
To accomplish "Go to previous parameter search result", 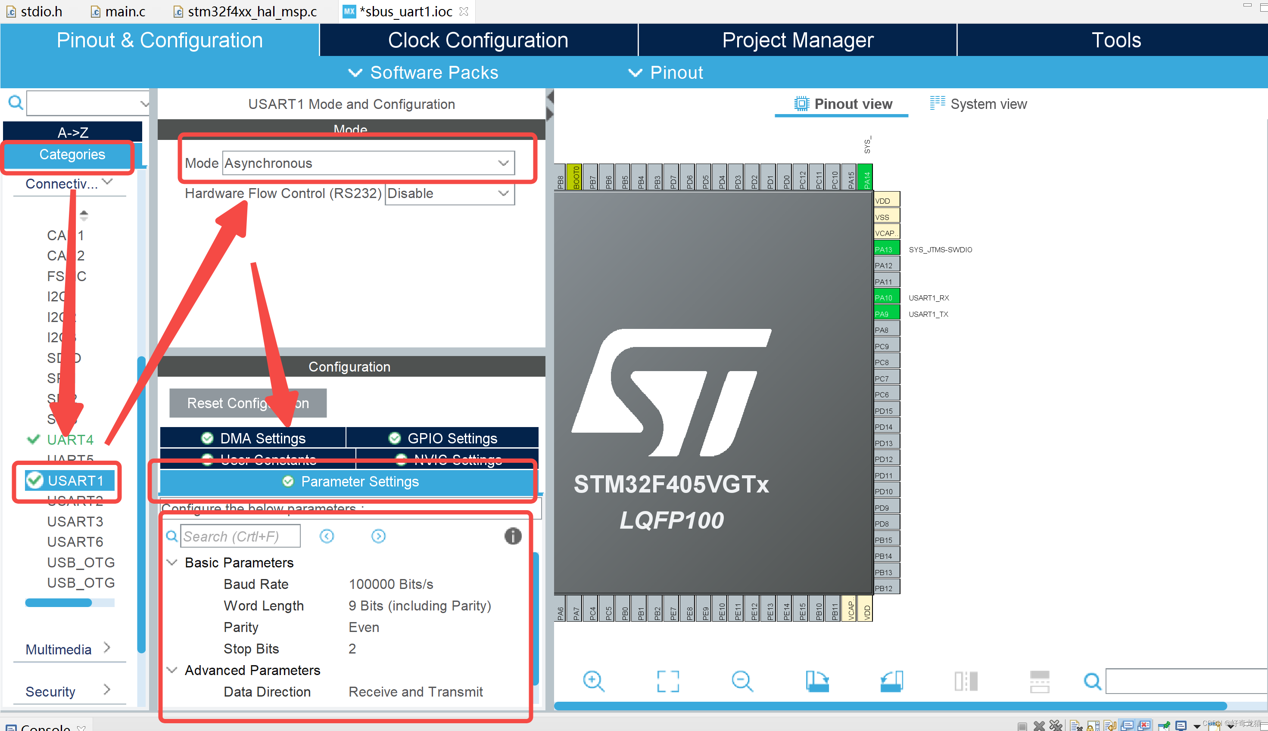I will coord(327,536).
